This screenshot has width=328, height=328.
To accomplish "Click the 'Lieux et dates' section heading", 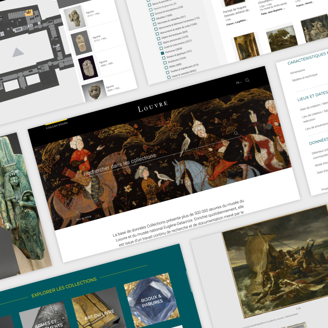I will click(313, 96).
